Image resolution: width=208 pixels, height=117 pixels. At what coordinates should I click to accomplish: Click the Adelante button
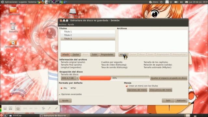coord(181,100)
